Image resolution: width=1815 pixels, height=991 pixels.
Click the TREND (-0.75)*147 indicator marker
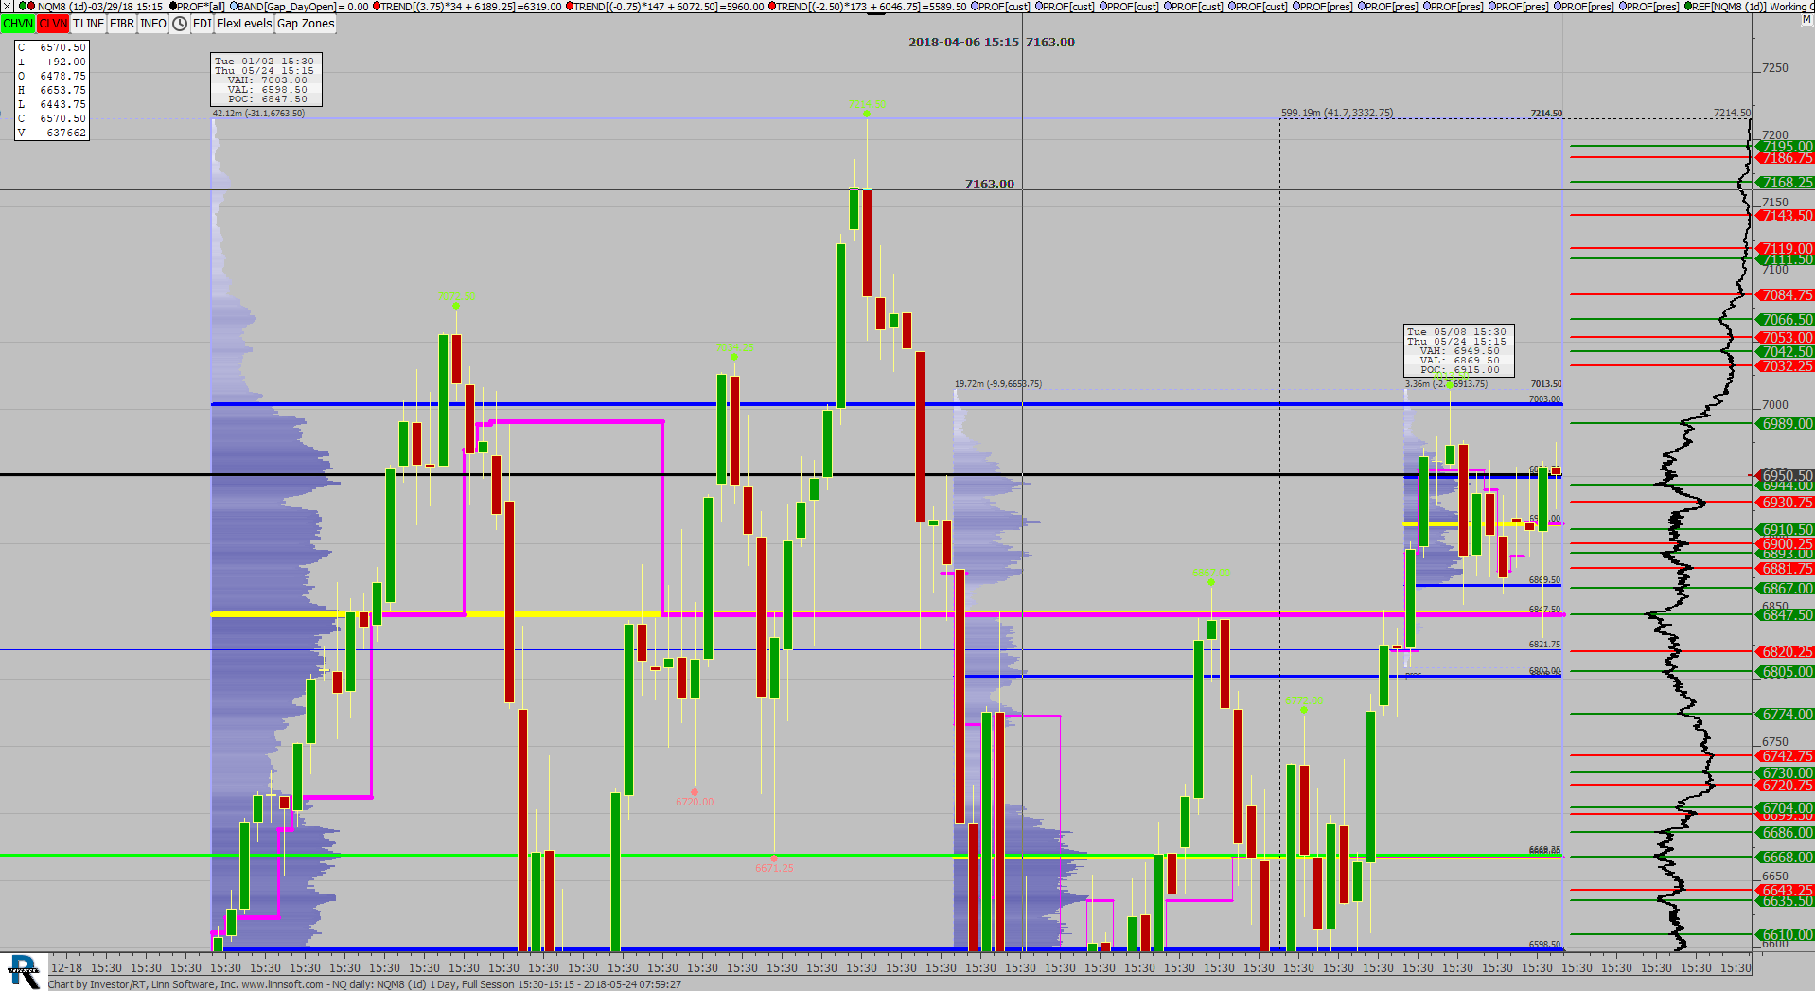(570, 7)
